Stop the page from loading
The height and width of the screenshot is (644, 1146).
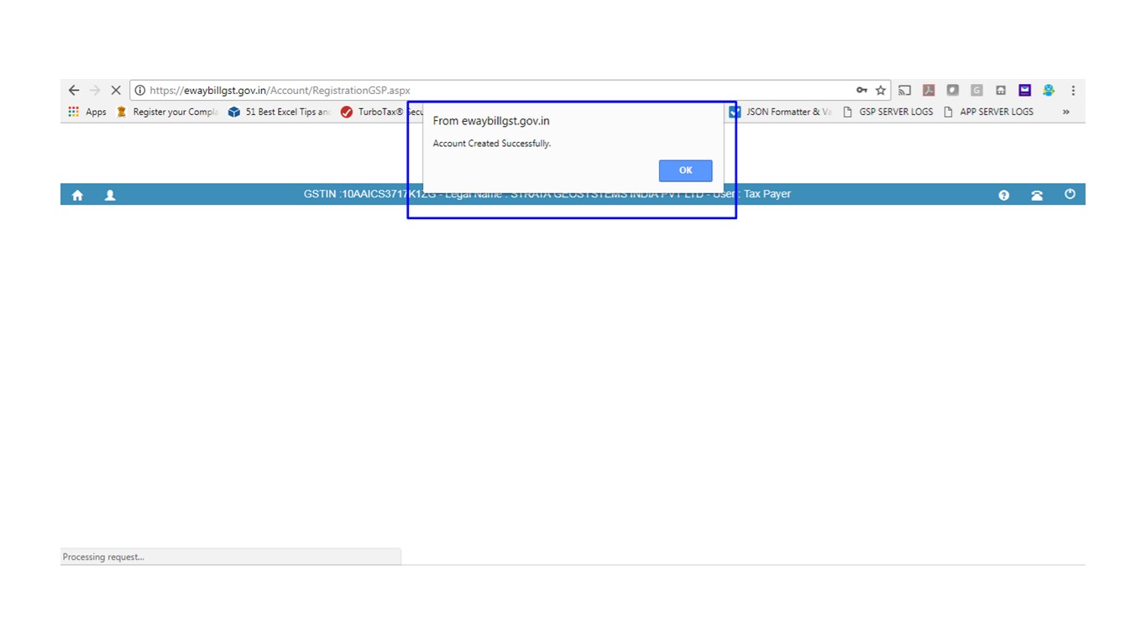(116, 90)
